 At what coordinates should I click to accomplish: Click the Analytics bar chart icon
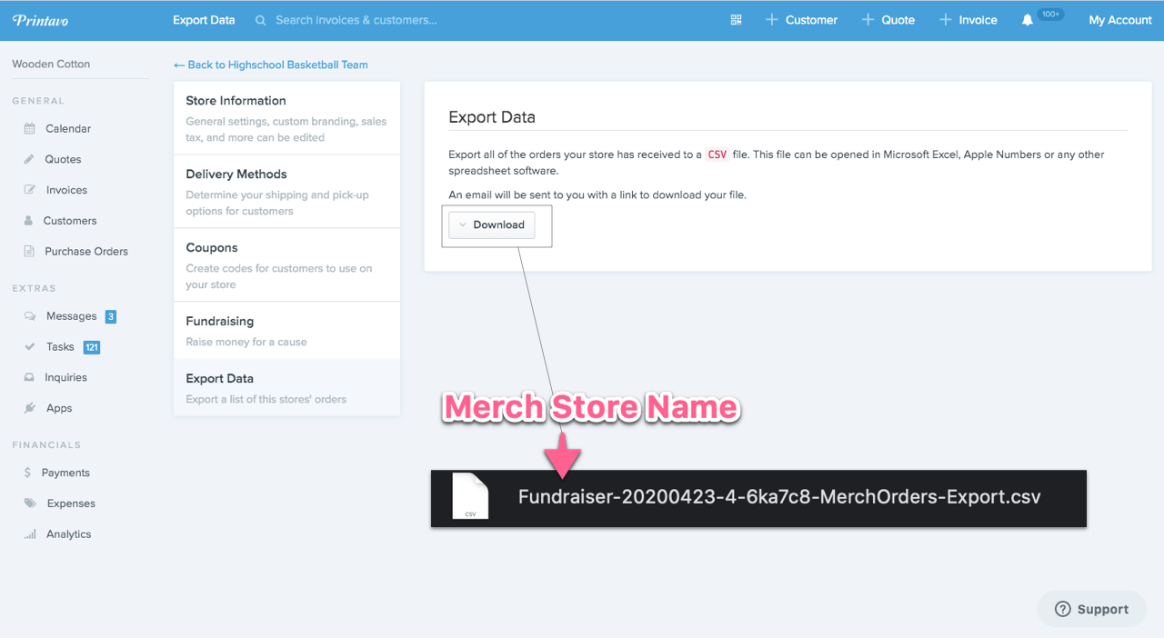(x=30, y=534)
